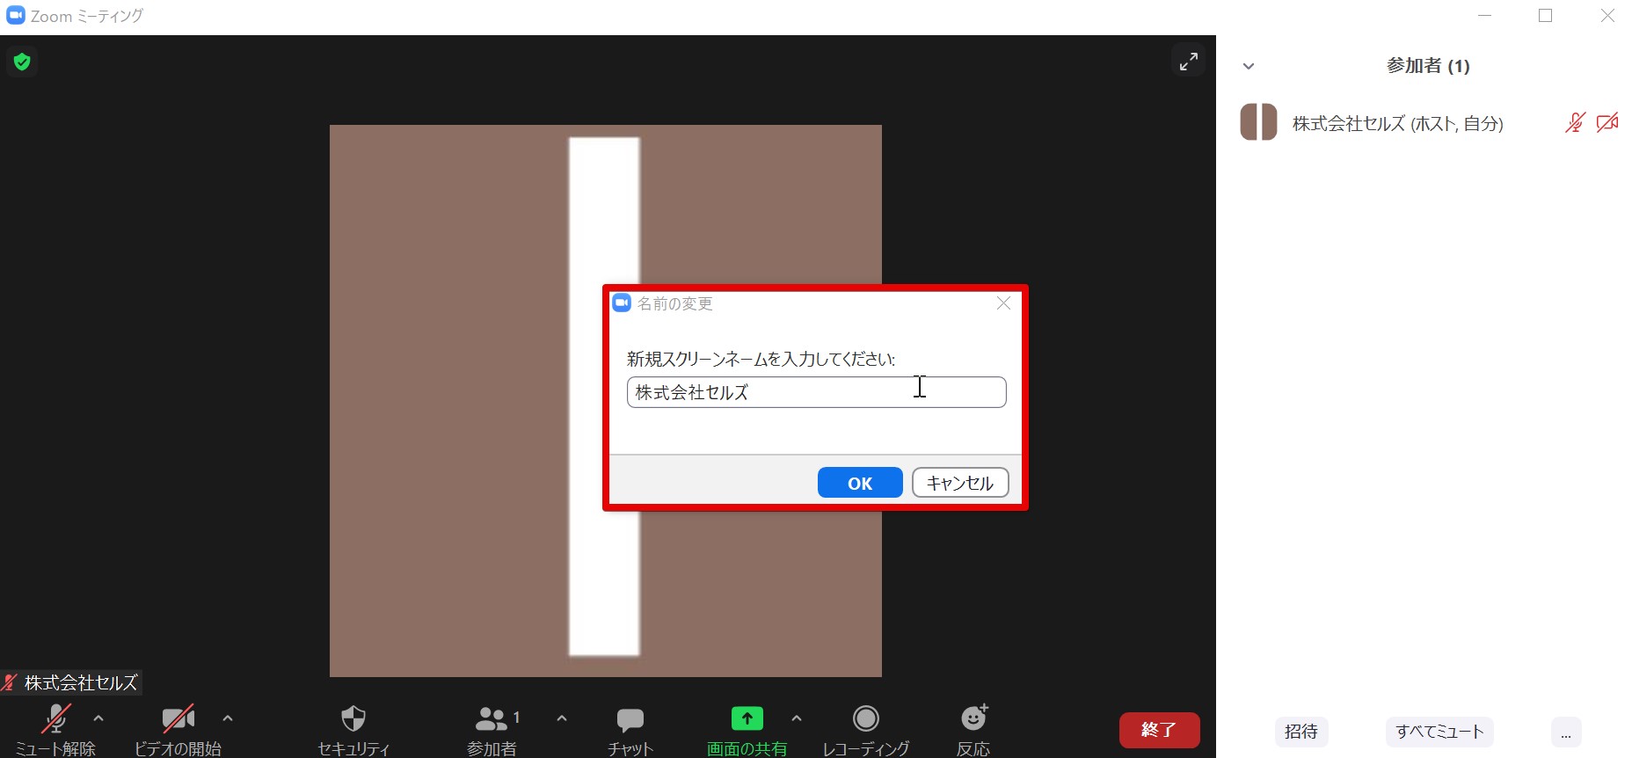
Task: Click the 株式会社セルズ participant avatar
Action: click(x=1258, y=122)
